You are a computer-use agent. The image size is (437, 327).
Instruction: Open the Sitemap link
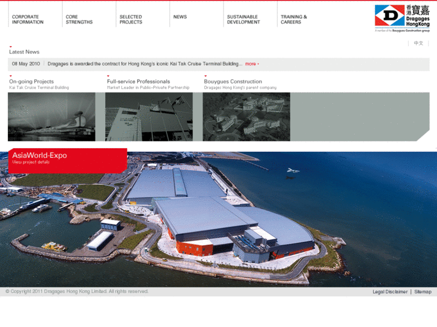(423, 292)
